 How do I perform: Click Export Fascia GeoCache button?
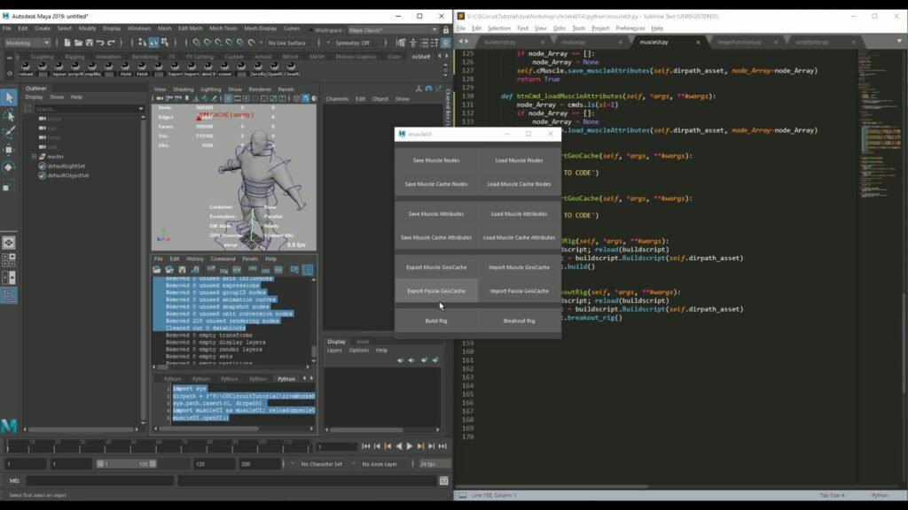coord(436,290)
